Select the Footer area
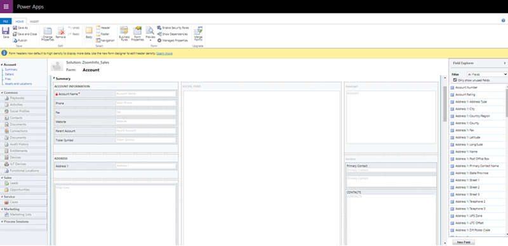 [103, 34]
